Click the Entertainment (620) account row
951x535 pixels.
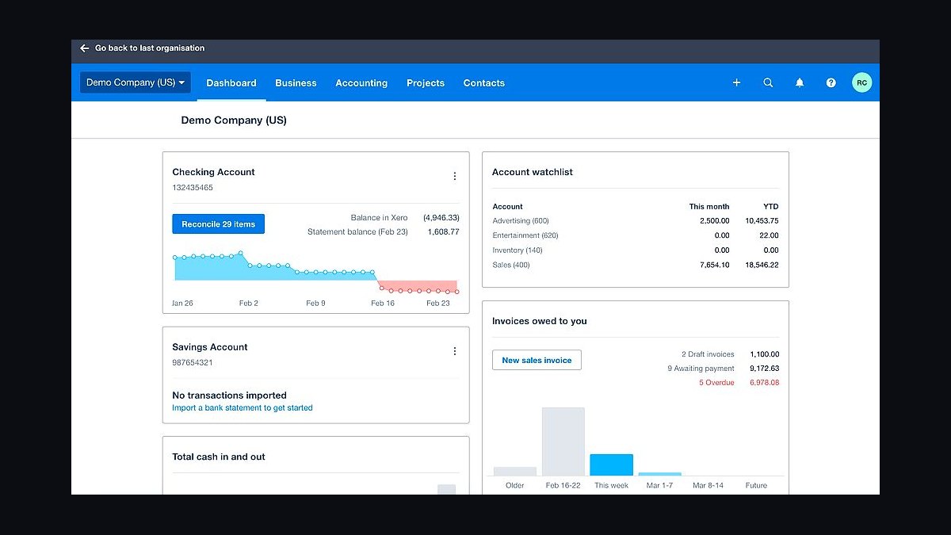pyautogui.click(x=636, y=235)
